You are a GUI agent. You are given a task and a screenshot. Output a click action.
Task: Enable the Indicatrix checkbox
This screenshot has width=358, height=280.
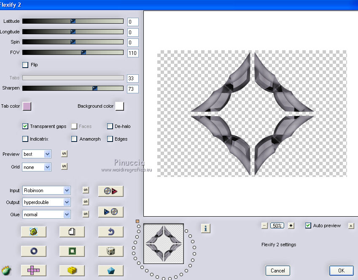[25, 139]
